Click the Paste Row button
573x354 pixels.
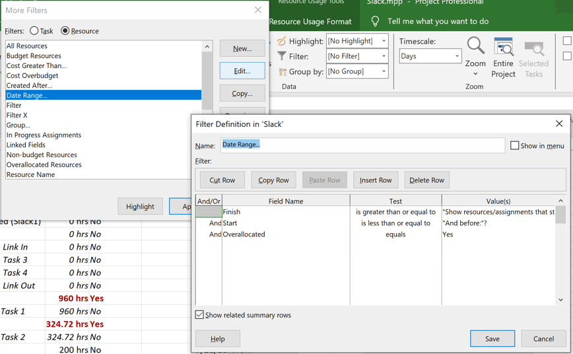[325, 180]
